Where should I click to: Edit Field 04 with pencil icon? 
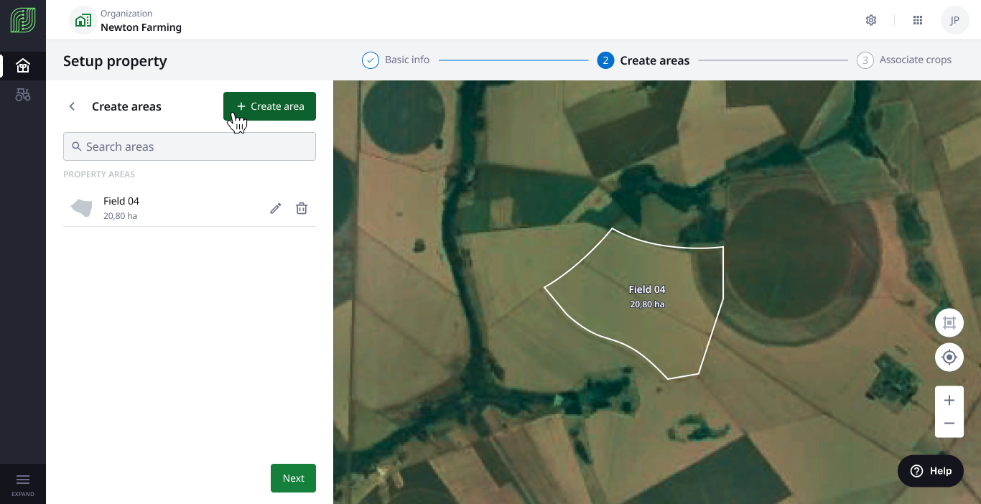click(276, 208)
